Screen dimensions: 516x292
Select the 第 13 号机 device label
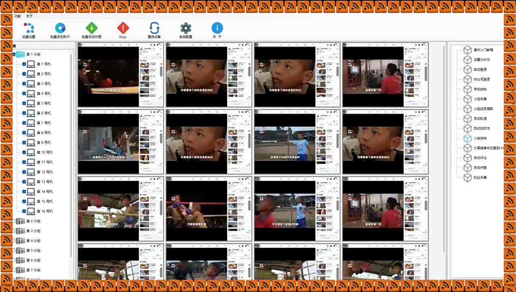click(x=45, y=182)
